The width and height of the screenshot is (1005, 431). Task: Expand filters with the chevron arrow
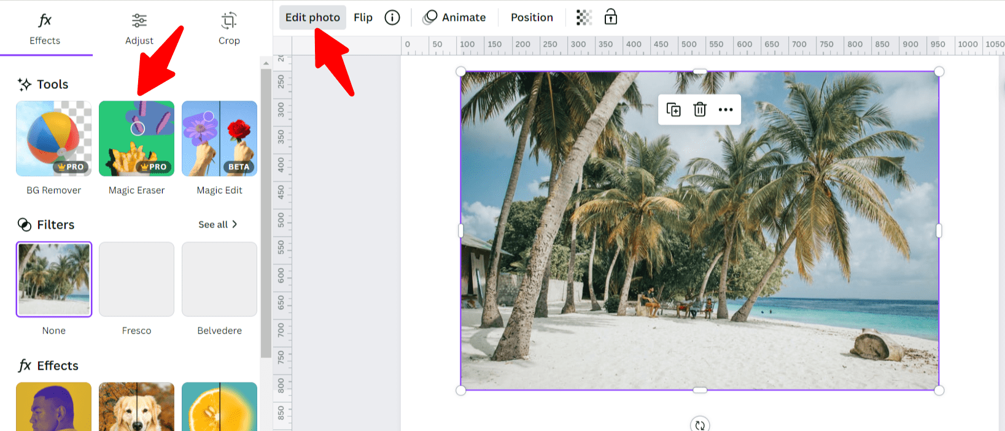coord(235,224)
